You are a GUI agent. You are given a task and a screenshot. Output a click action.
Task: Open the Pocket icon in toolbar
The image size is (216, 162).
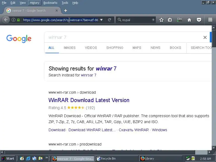[x=199, y=20]
